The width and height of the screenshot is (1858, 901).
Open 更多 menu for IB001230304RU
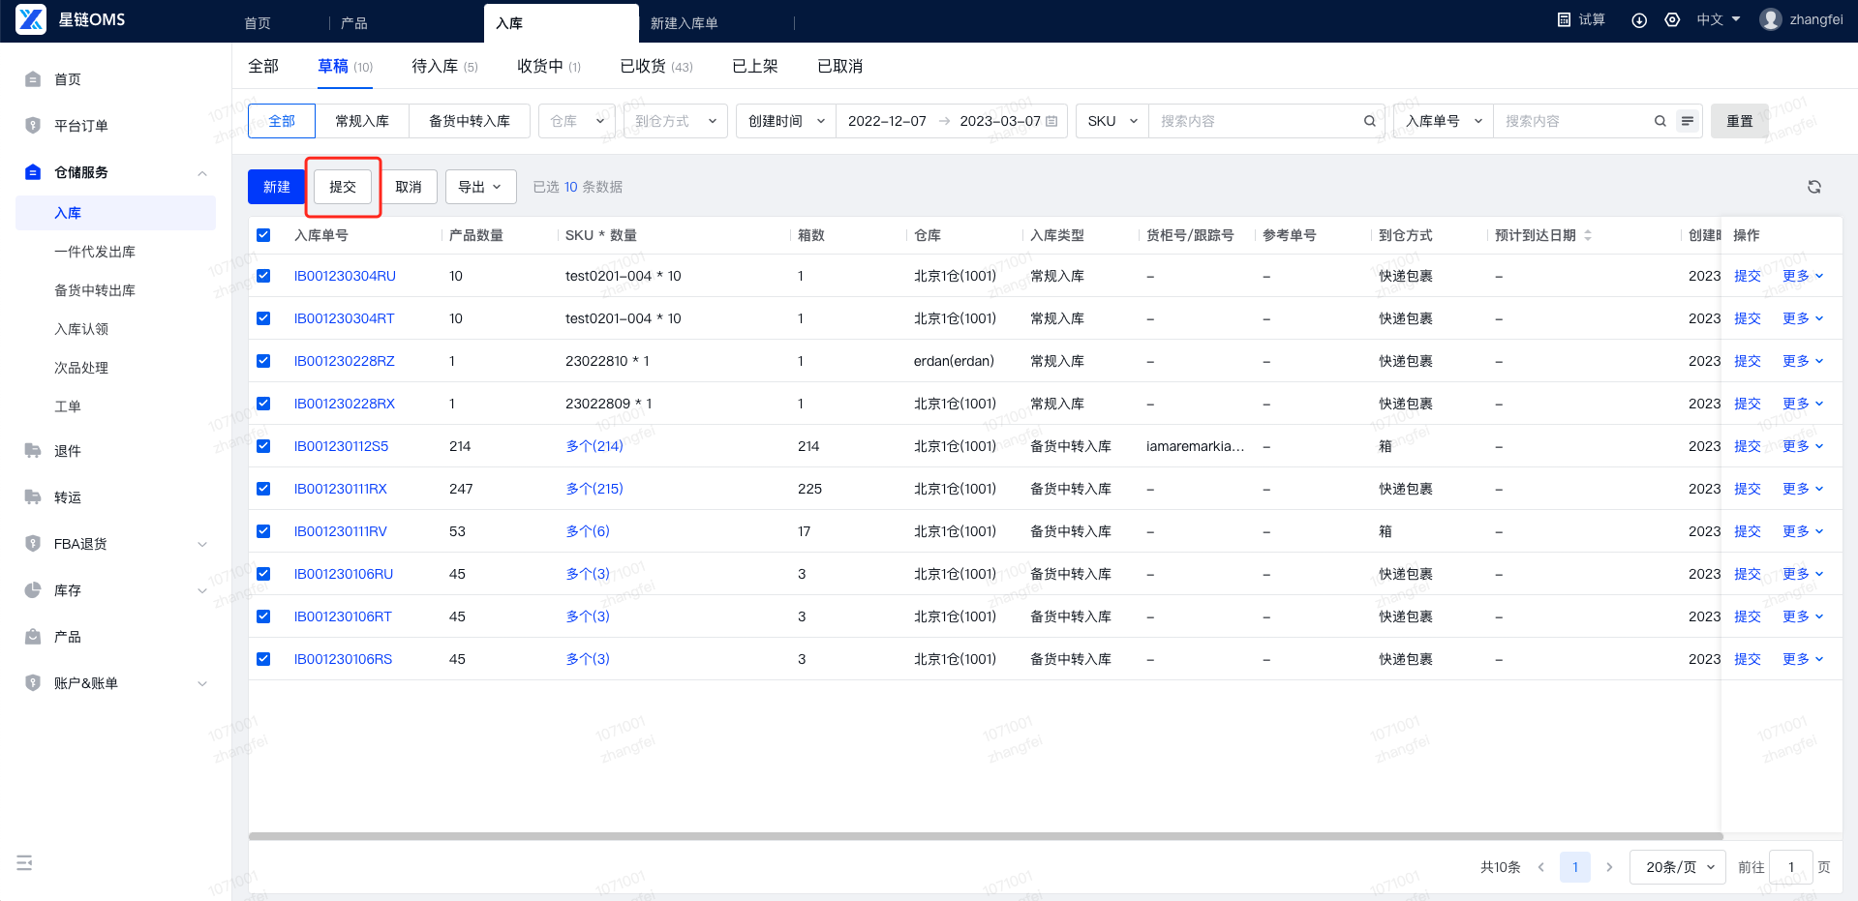click(x=1803, y=276)
